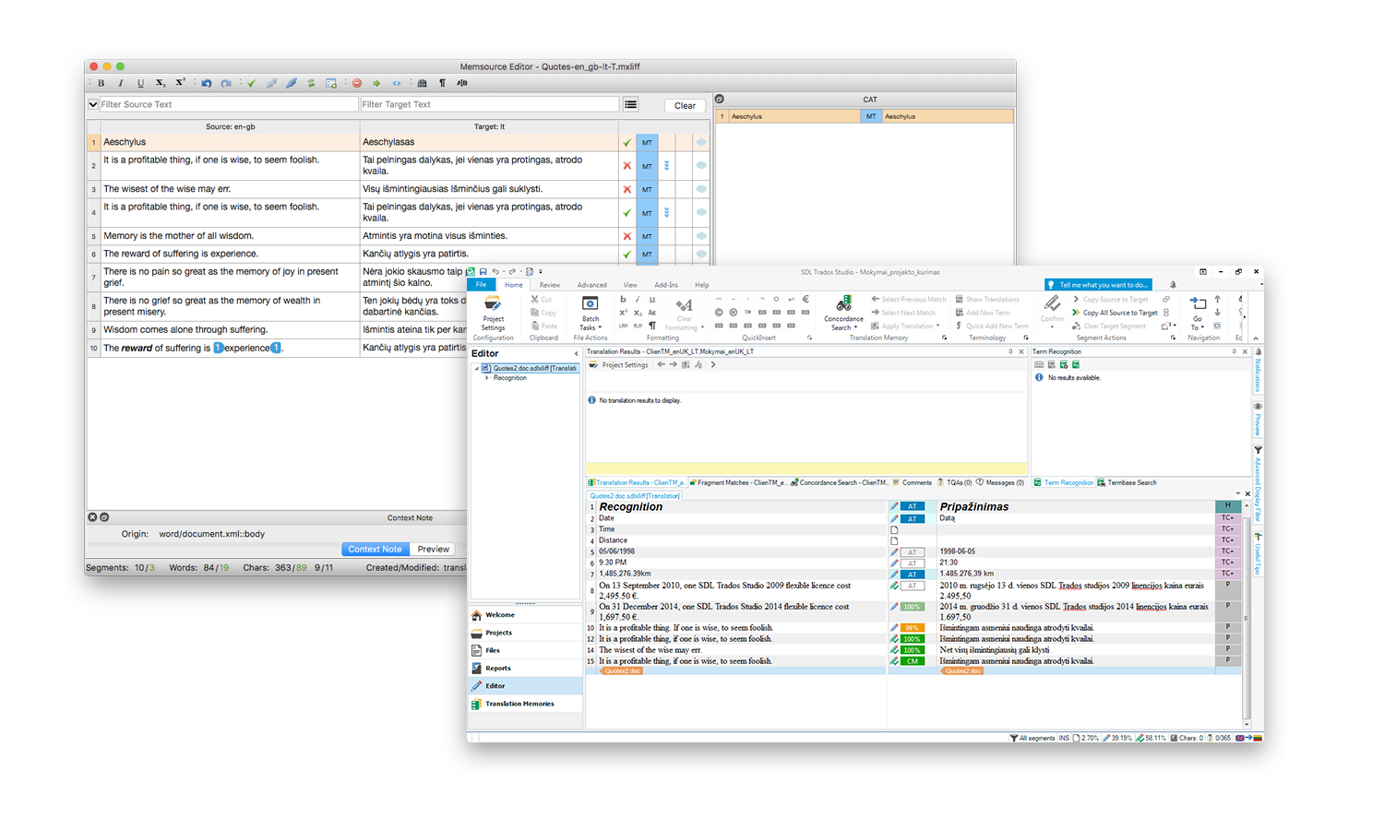Toggle pilcrow hidden characters icon in Memsource toolbar
This screenshot has height=830, width=1384.
[x=442, y=83]
